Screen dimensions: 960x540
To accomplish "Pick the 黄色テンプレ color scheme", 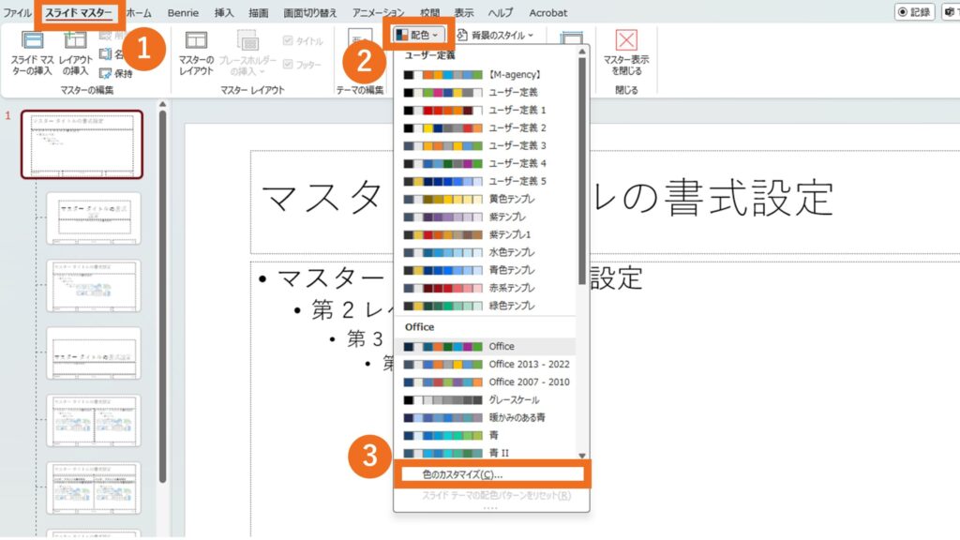I will (486, 199).
